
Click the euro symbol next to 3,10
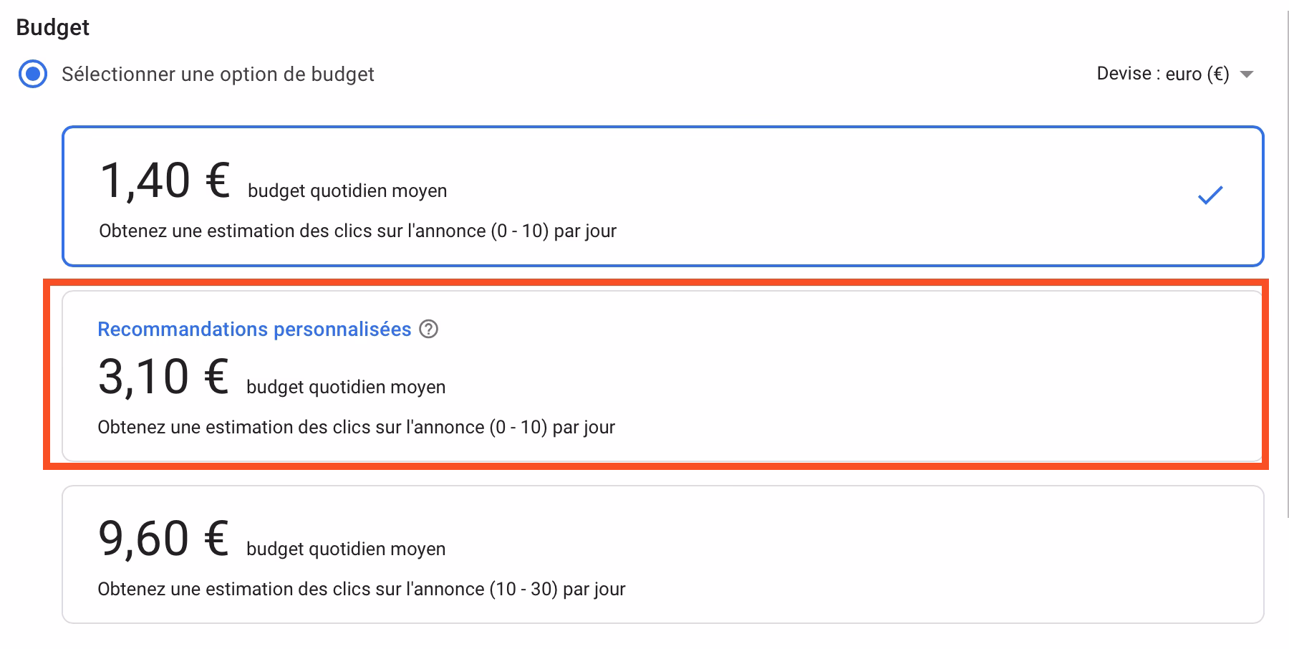[x=216, y=375]
